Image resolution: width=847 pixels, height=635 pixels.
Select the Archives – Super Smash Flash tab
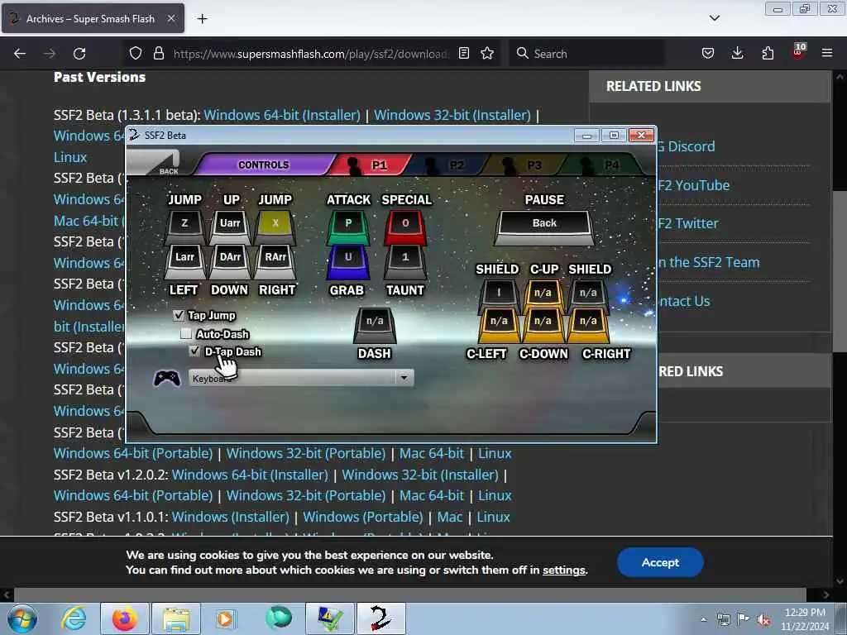tap(93, 19)
